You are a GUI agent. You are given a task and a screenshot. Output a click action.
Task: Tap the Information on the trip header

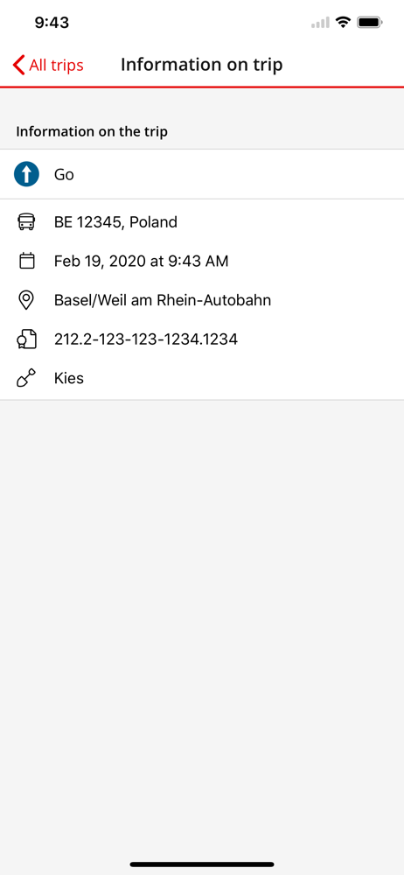point(92,132)
